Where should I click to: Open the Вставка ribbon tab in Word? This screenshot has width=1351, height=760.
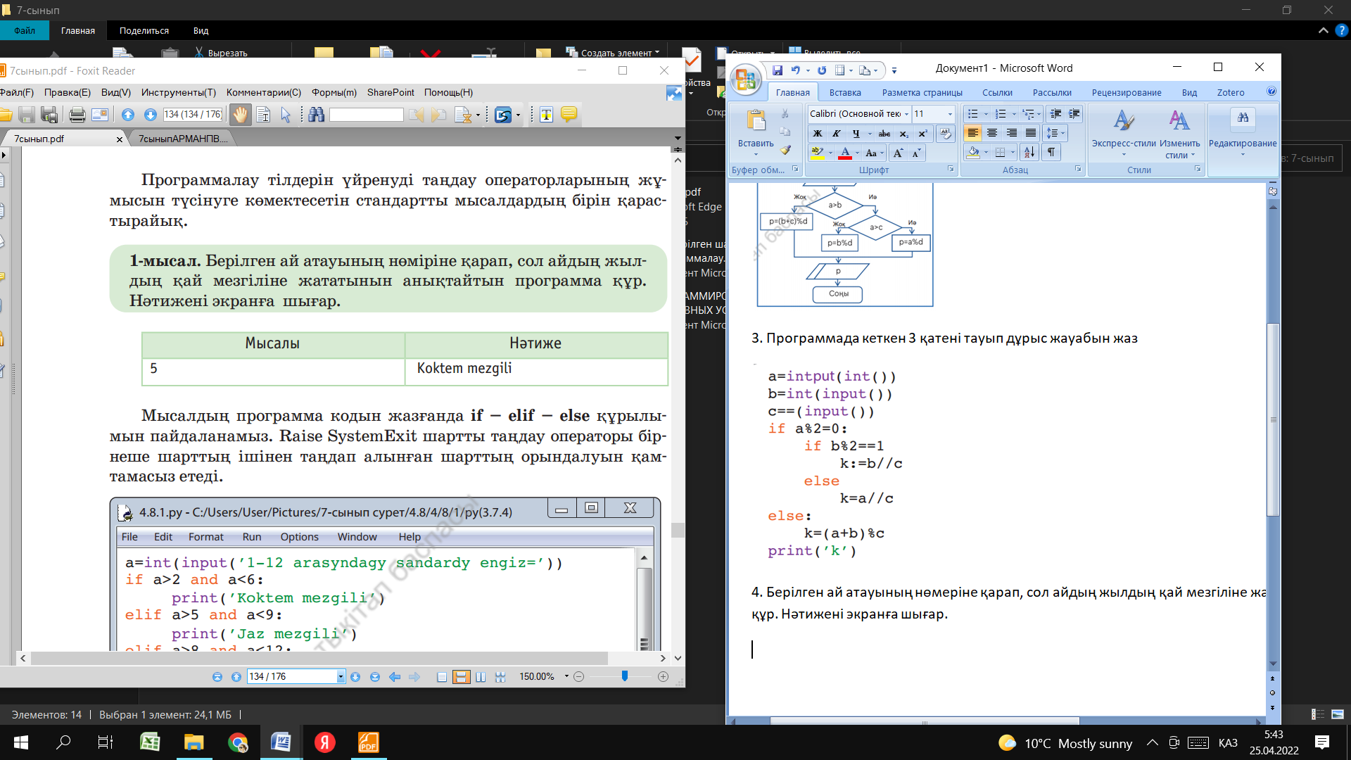coord(844,92)
